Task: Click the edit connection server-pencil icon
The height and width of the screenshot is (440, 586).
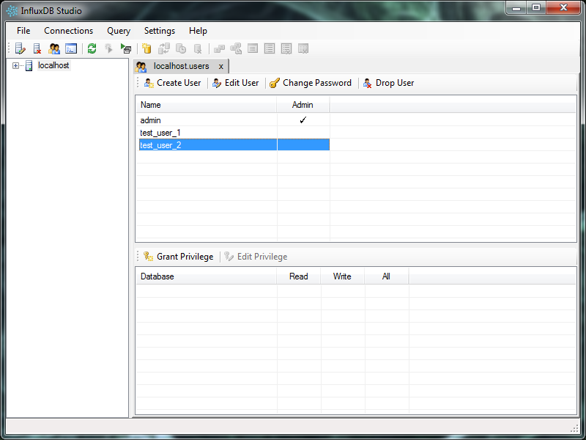Action: [x=21, y=48]
